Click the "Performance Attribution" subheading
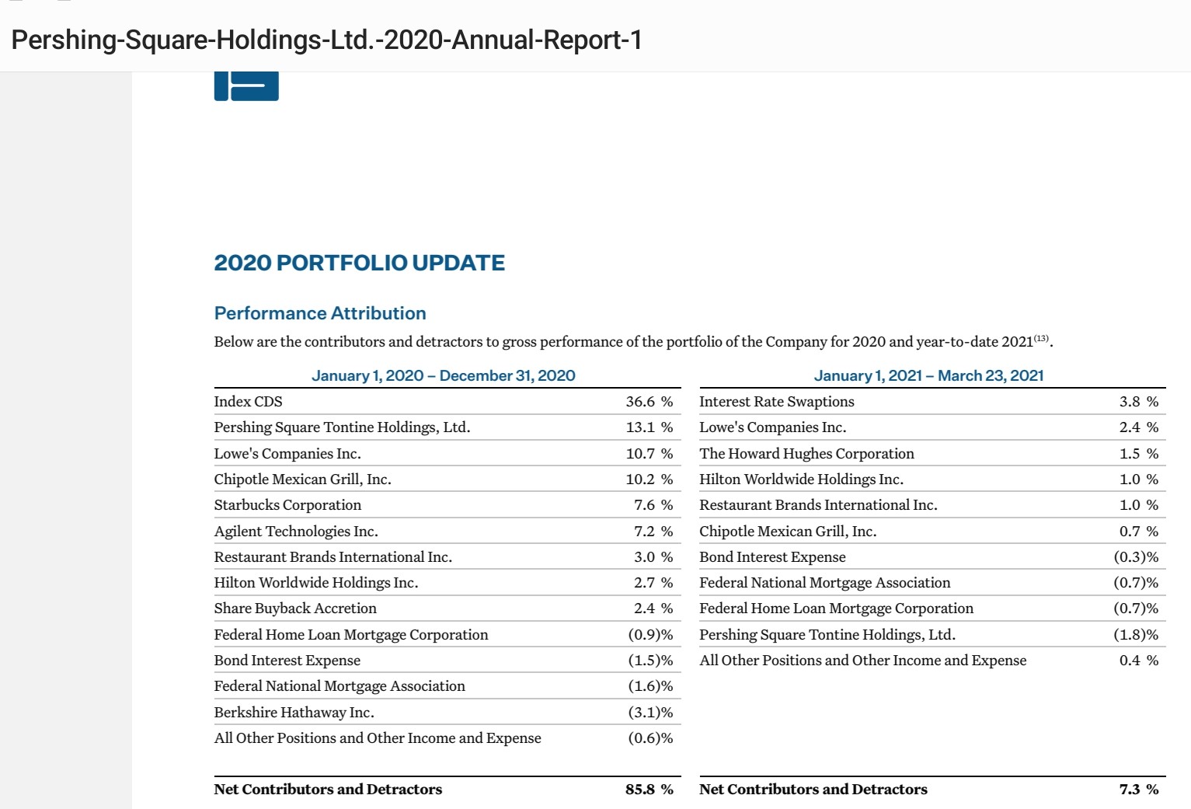The image size is (1191, 809). pyautogui.click(x=320, y=313)
